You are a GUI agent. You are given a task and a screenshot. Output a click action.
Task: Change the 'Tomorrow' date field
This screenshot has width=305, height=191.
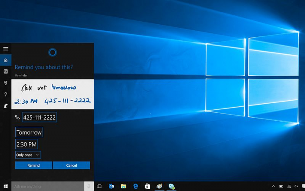(x=29, y=132)
